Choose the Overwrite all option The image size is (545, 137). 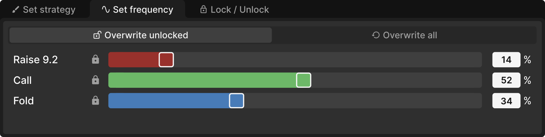tap(404, 35)
